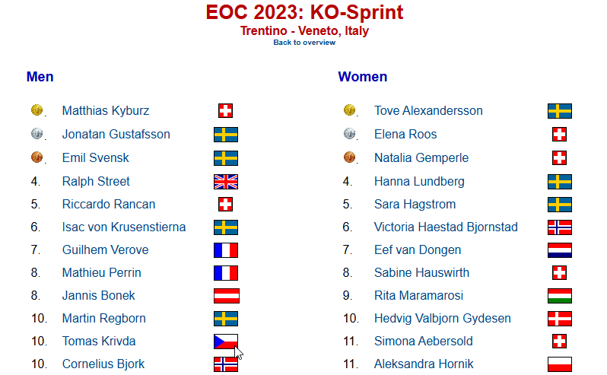This screenshot has height=375, width=607.
Task: Click the British flag next to Ralph Street
Action: [226, 182]
